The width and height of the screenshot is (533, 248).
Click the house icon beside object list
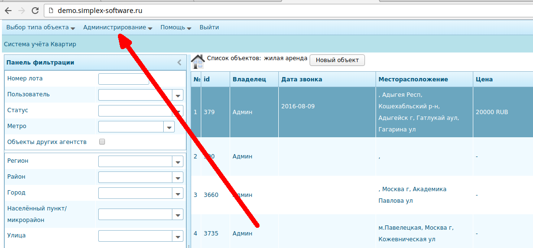pos(198,61)
